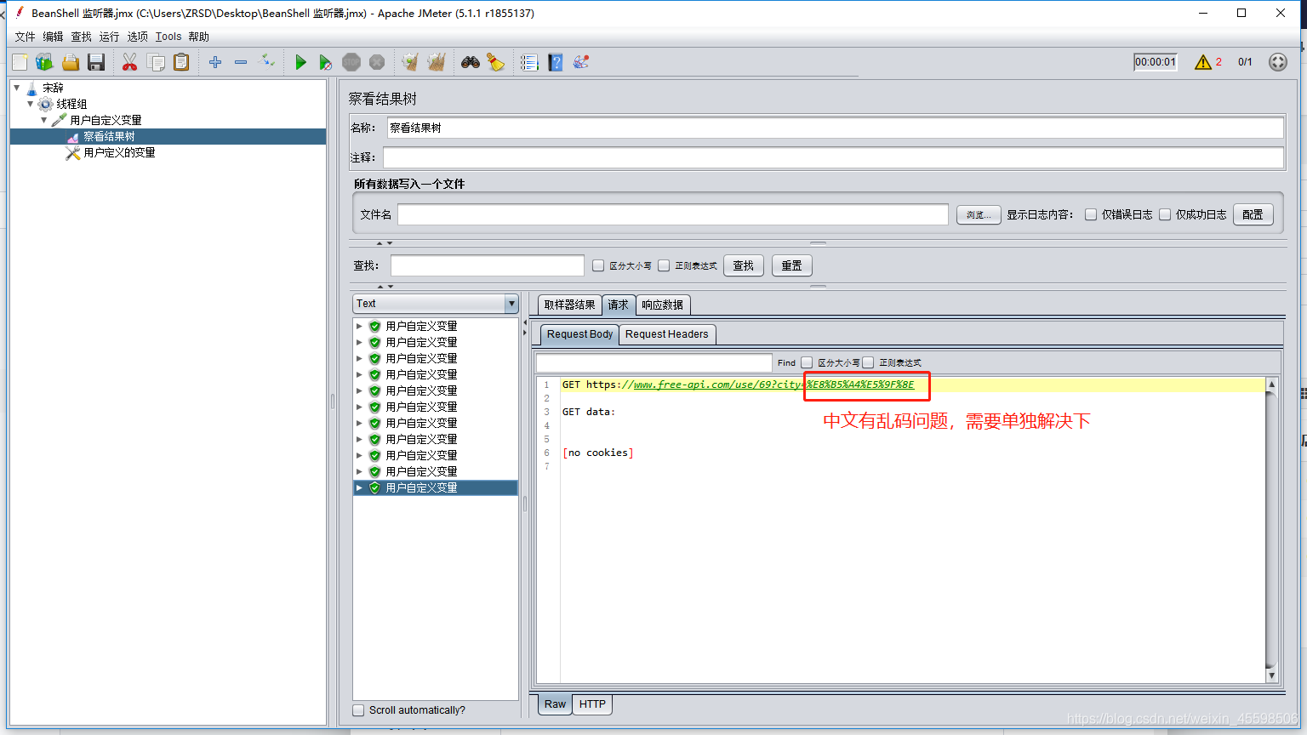
Task: Open Help with question mark icon
Action: 556,62
